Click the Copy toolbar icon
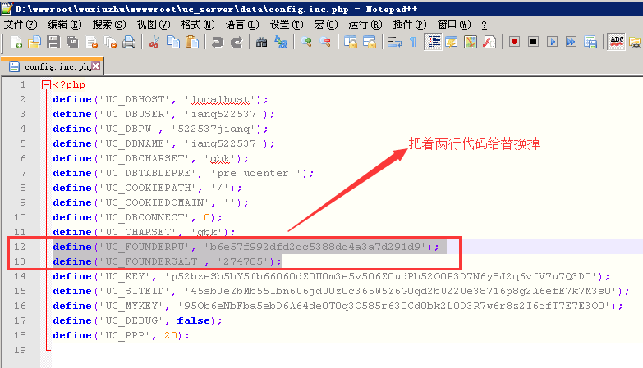Viewport: 643px width, 368px height. tap(173, 42)
